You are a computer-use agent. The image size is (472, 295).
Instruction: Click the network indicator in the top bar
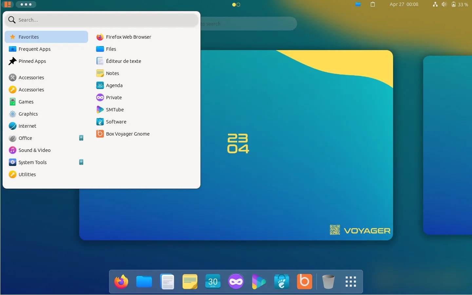click(x=435, y=4)
